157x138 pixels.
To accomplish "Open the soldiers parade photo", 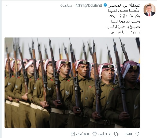I will click(x=72, y=83).
